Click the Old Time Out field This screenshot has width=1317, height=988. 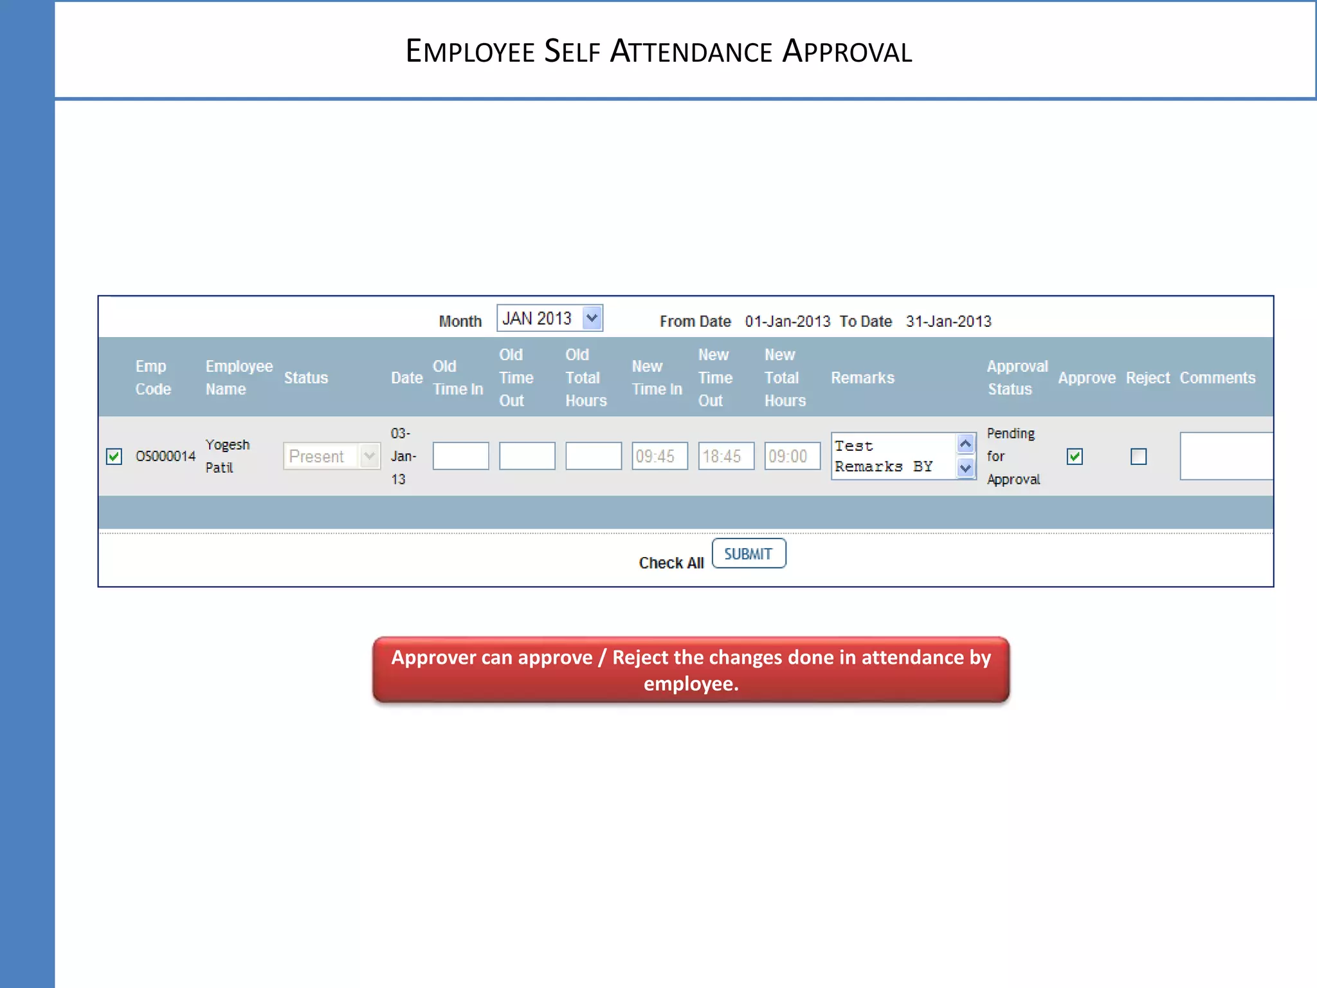[527, 456]
